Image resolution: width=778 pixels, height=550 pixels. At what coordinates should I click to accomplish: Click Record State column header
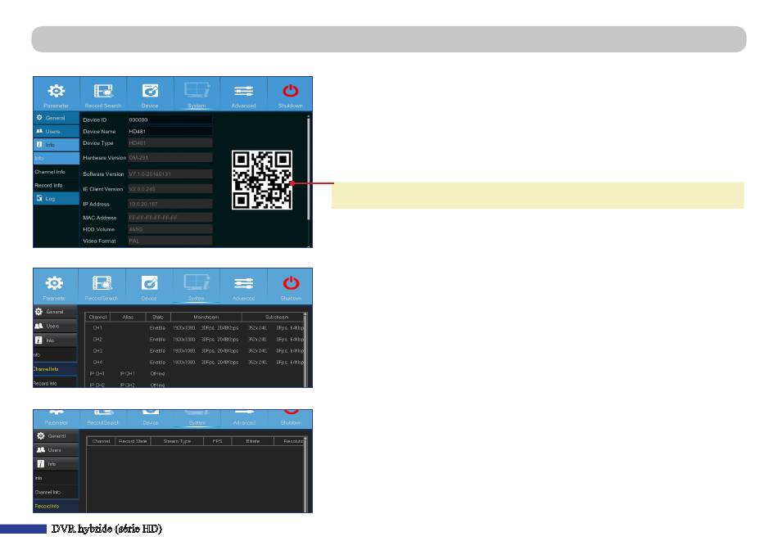pyautogui.click(x=133, y=441)
